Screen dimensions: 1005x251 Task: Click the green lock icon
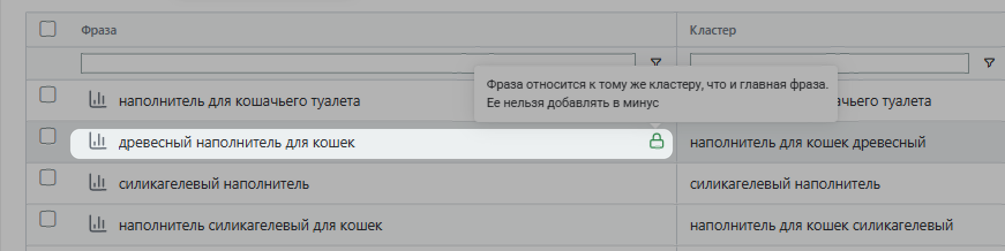pos(656,142)
